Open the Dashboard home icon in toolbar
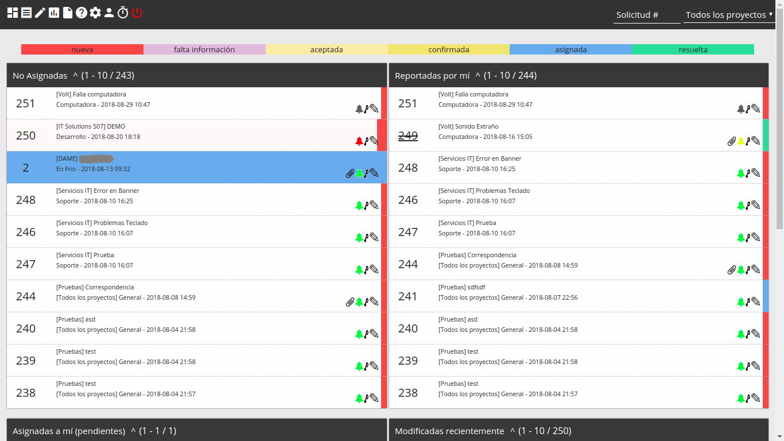 click(12, 13)
